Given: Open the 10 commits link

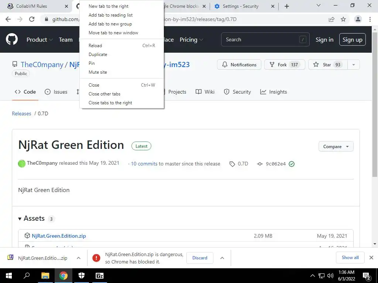Looking at the screenshot, I should pyautogui.click(x=144, y=164).
